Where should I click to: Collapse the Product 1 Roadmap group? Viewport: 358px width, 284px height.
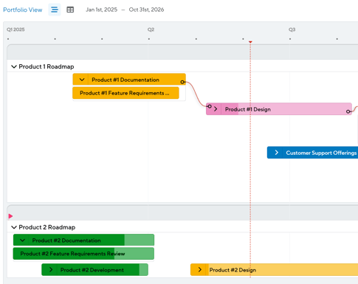tap(14, 66)
